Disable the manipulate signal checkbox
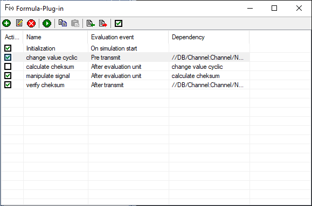312x206 pixels. (8, 75)
